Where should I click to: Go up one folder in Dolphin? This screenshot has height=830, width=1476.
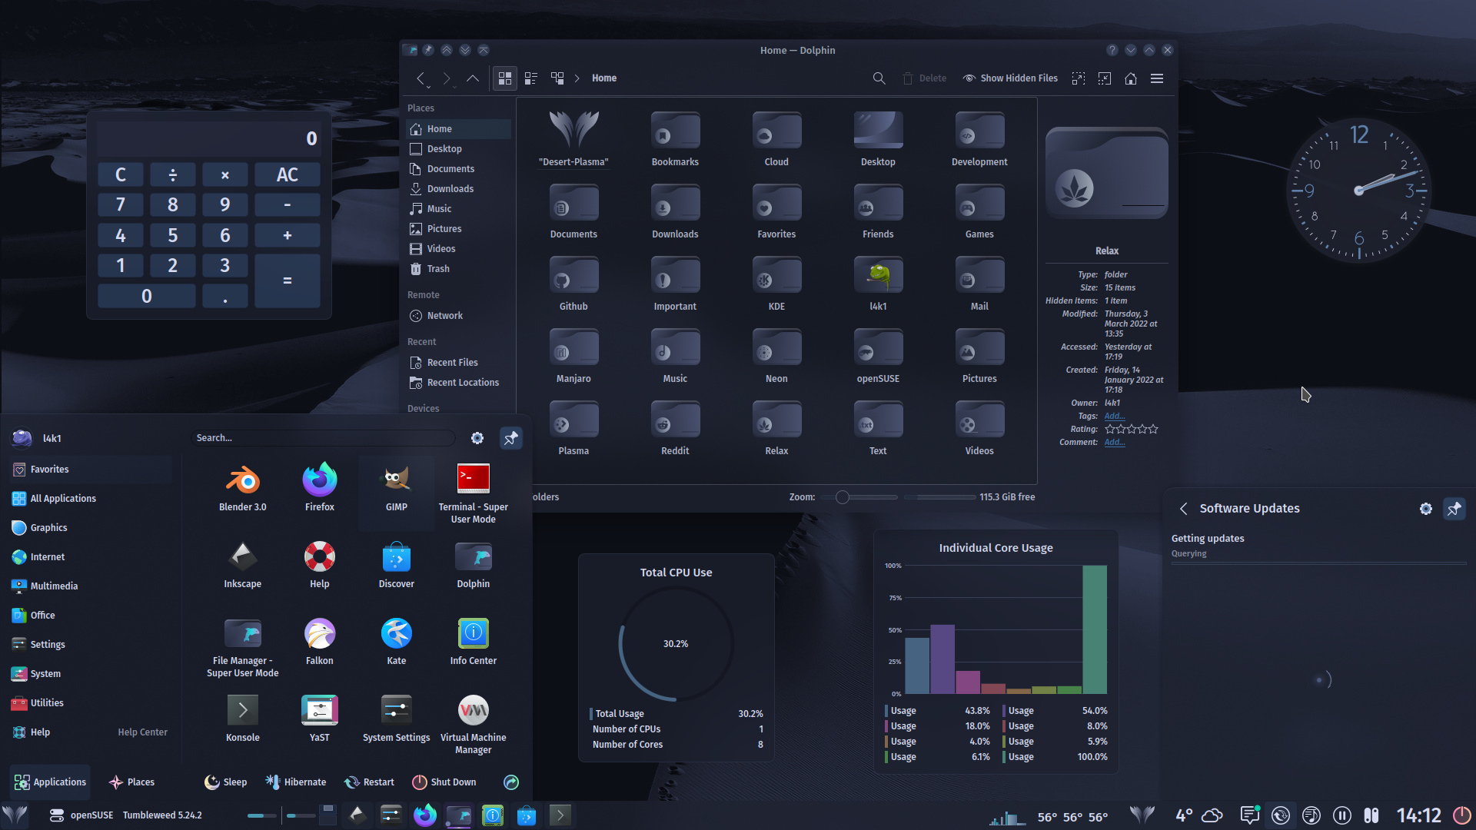pos(472,78)
